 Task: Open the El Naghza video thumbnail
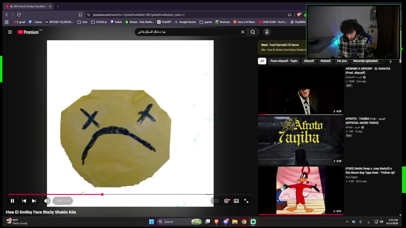click(x=301, y=91)
